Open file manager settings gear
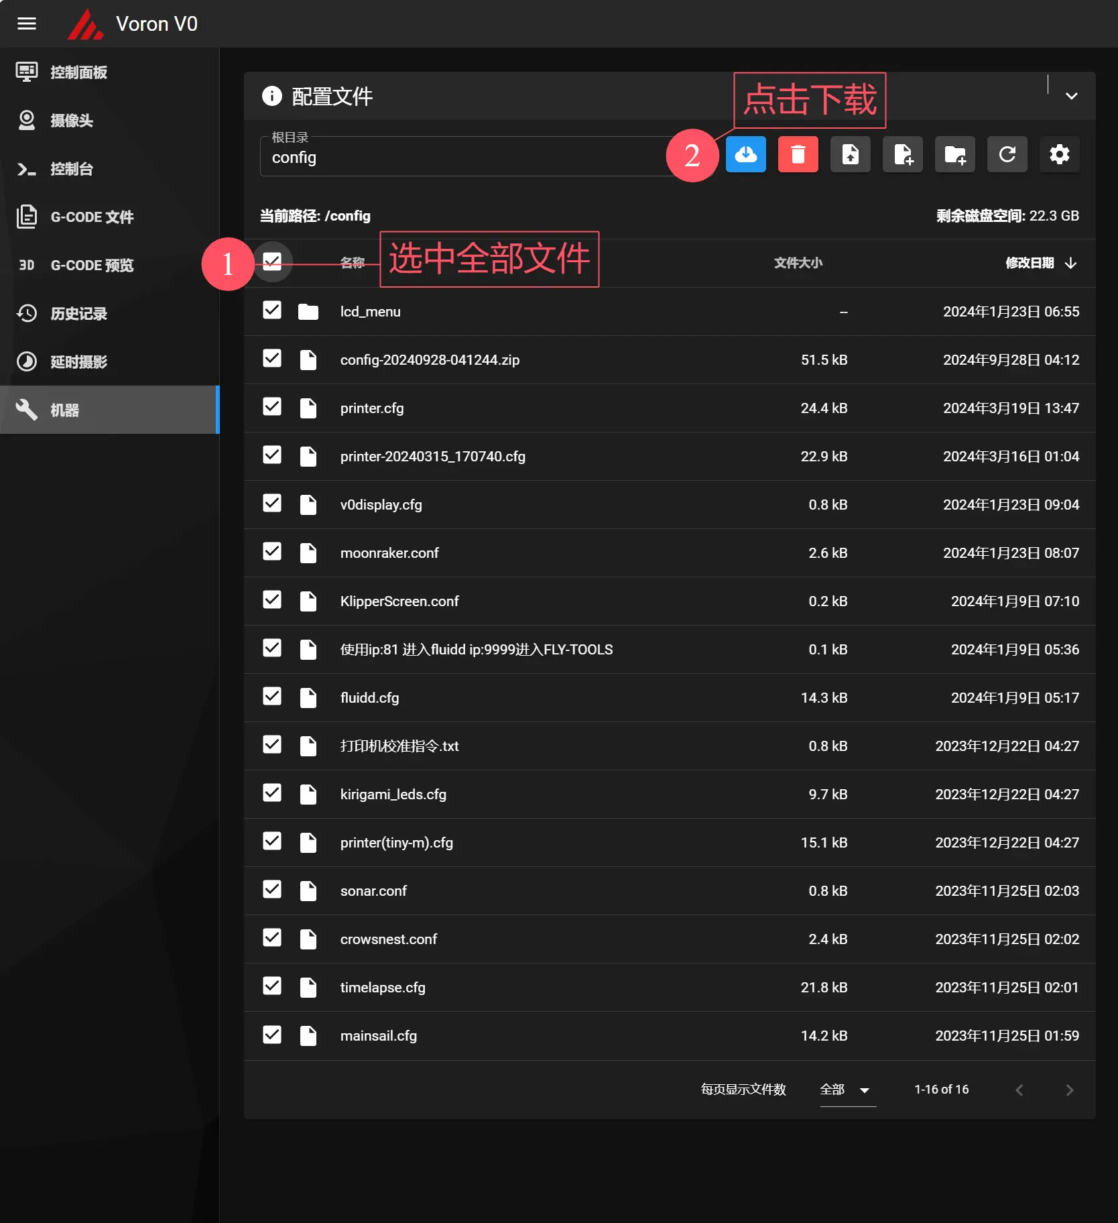Image resolution: width=1118 pixels, height=1223 pixels. click(x=1059, y=155)
